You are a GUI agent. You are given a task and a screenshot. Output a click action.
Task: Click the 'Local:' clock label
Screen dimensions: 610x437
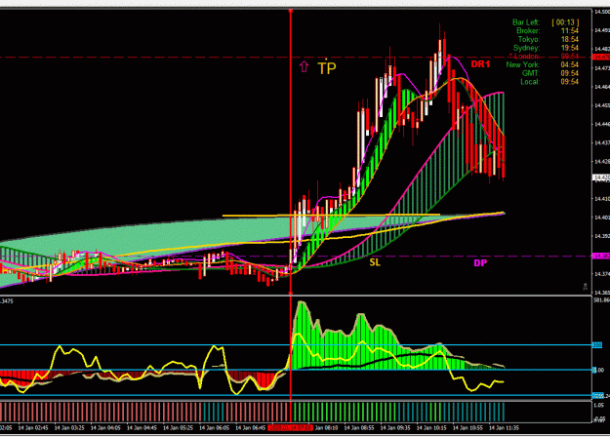530,82
